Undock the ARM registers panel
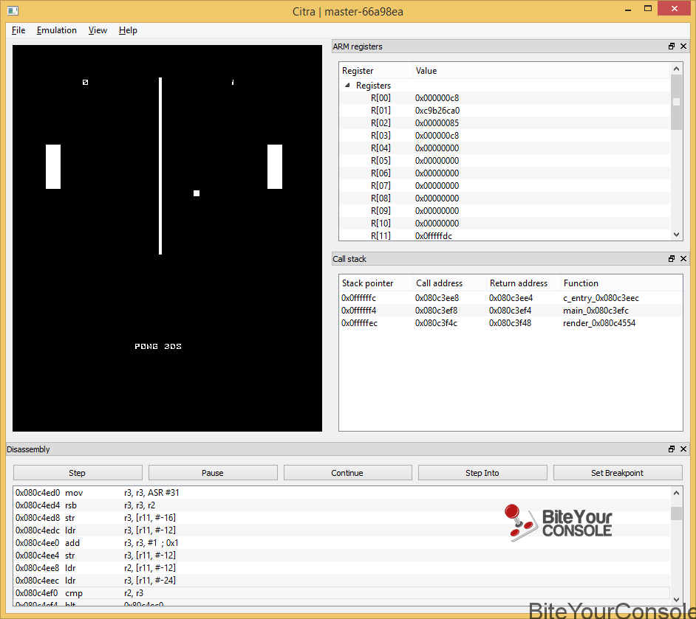The image size is (696, 619). (672, 46)
